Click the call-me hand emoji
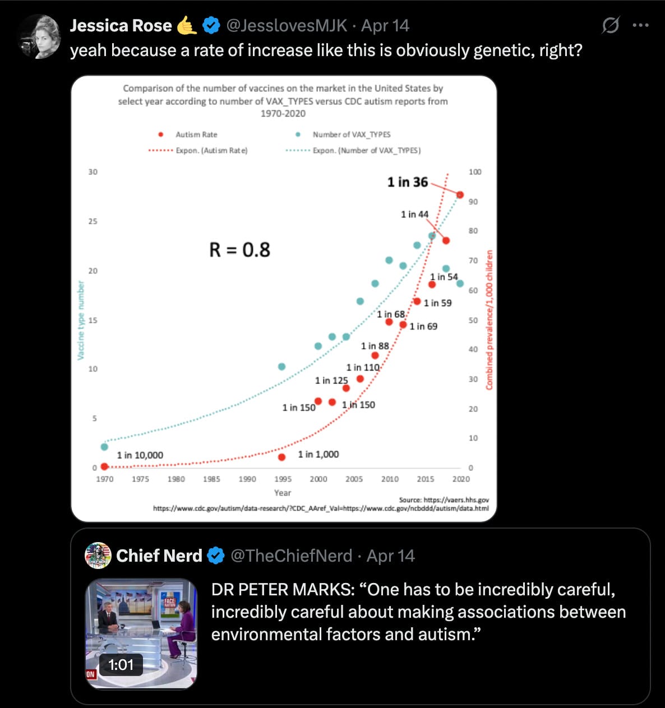 click(187, 25)
